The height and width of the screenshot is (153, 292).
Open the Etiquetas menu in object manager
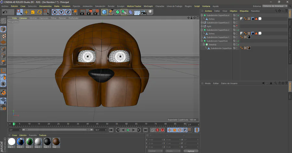coord(244,11)
